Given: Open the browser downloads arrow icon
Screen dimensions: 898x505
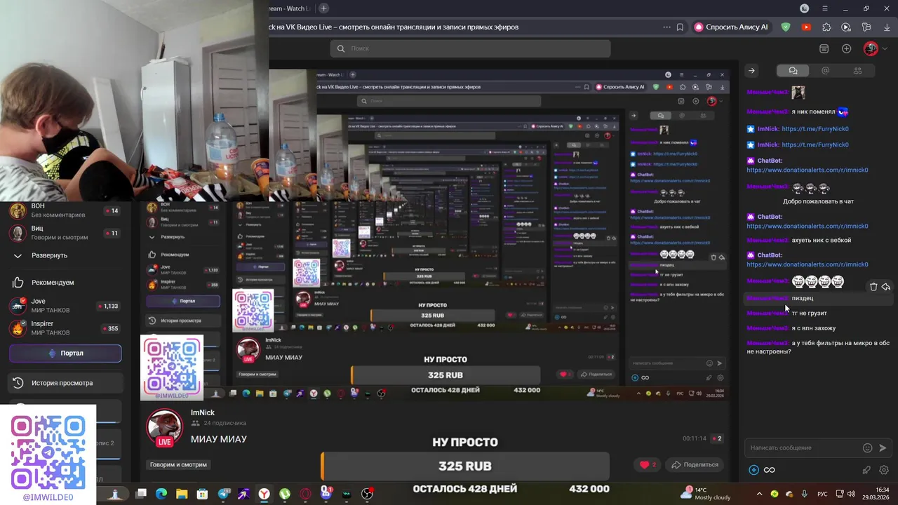Looking at the screenshot, I should tap(887, 27).
